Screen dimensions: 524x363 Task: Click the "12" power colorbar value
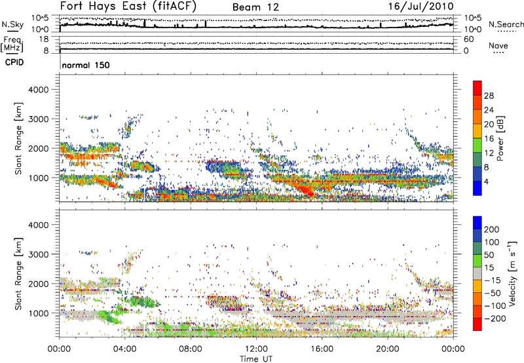[489, 153]
